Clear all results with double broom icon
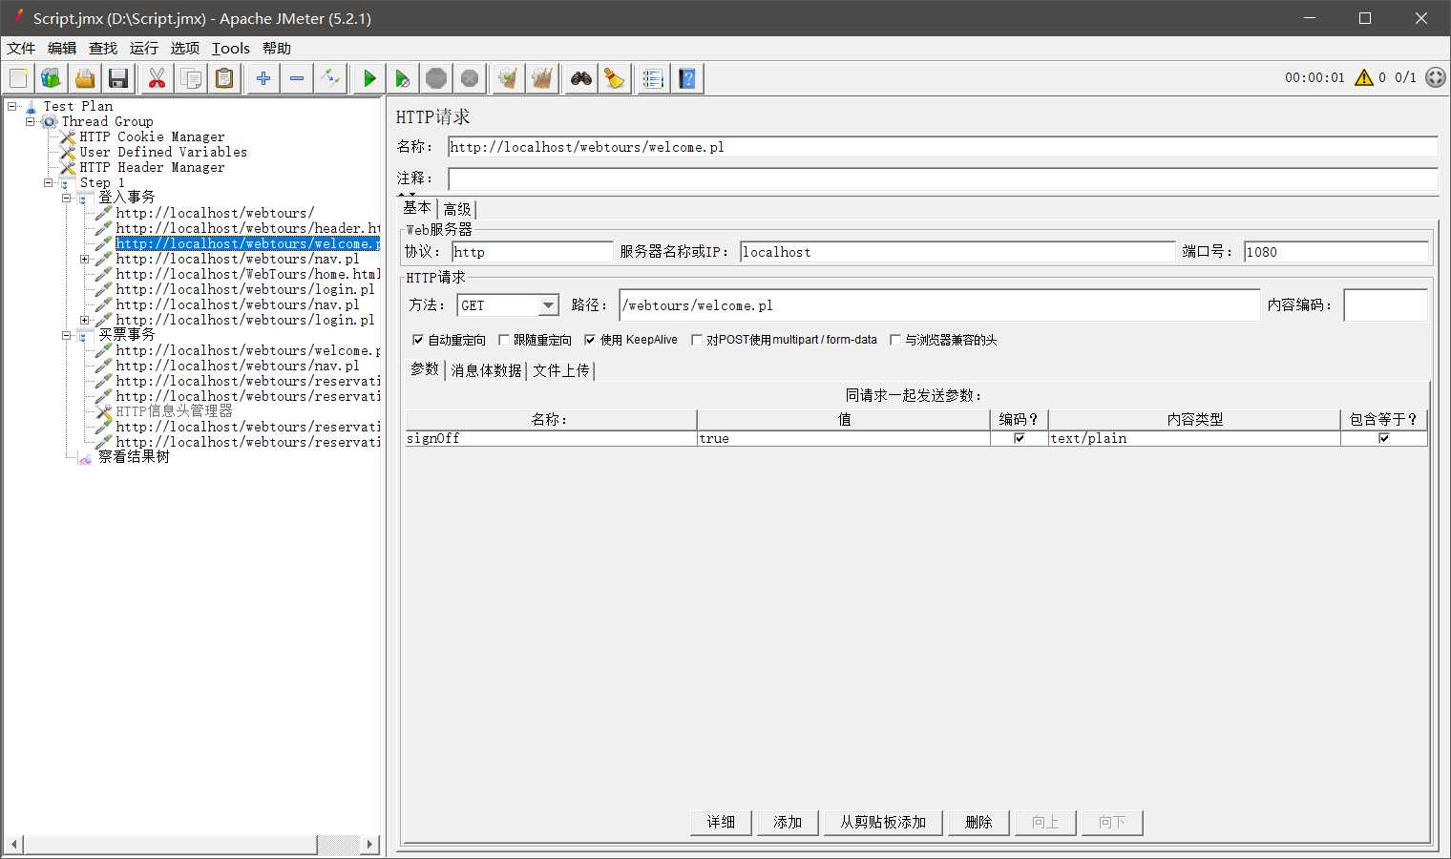This screenshot has width=1451, height=859. coord(542,78)
